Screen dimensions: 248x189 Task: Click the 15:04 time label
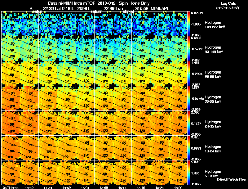tap(85, 187)
